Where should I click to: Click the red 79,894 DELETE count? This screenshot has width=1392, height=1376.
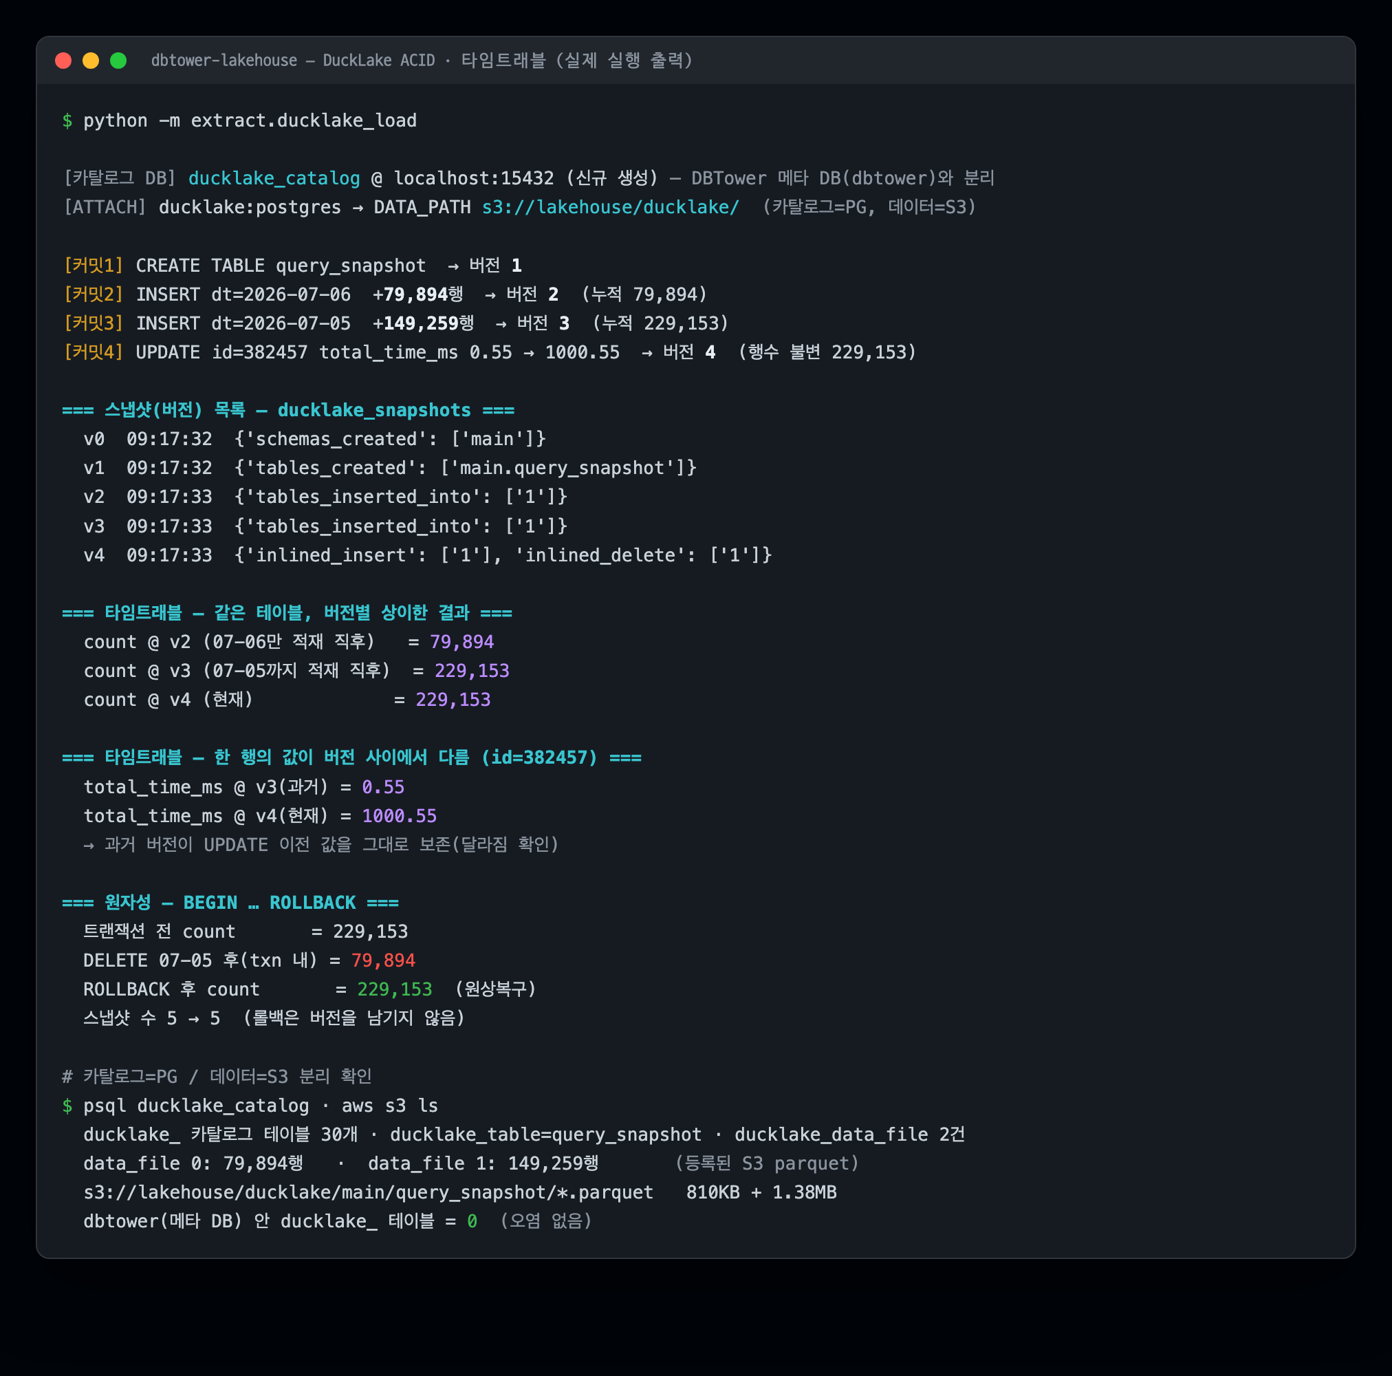[x=383, y=960]
